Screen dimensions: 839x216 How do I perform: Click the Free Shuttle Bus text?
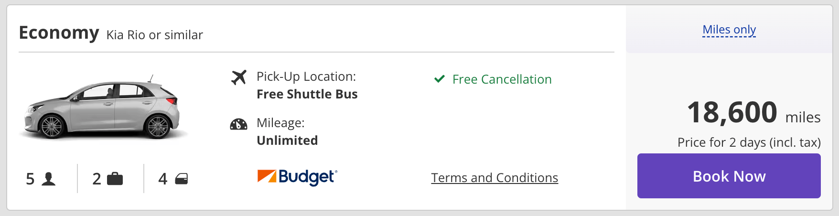coord(307,94)
